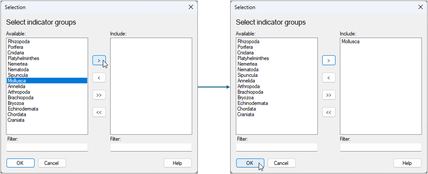Click the < remove button in left dialog

pyautogui.click(x=99, y=78)
